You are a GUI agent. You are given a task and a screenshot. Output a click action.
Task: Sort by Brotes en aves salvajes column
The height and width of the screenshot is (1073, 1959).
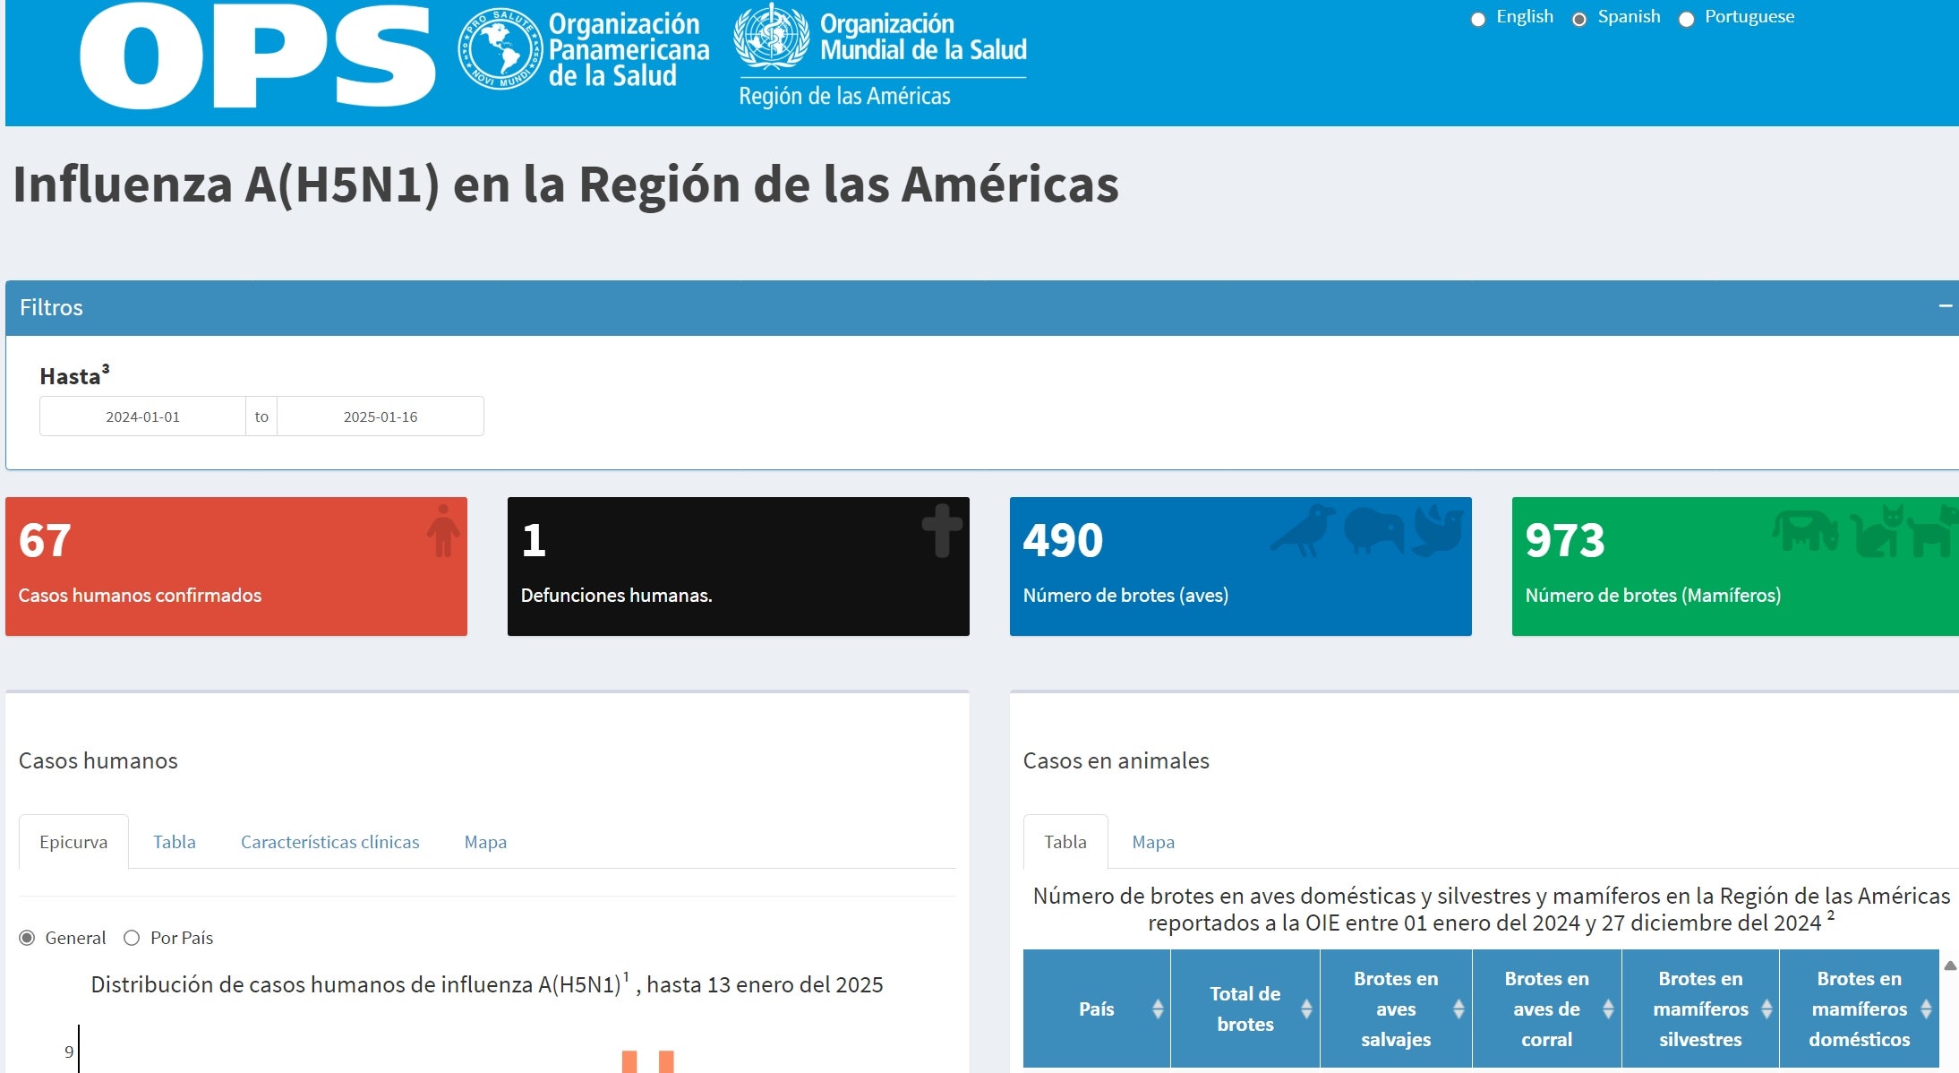[1396, 1009]
